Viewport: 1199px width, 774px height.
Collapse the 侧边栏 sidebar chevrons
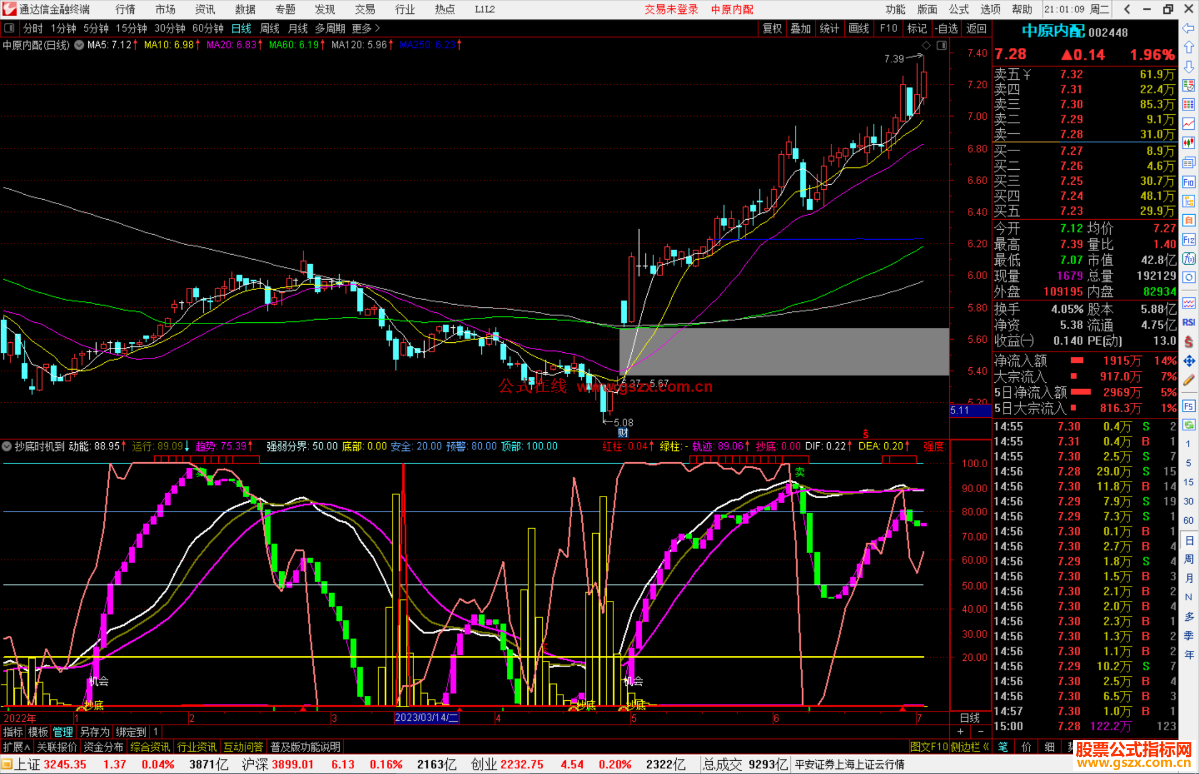click(x=986, y=747)
